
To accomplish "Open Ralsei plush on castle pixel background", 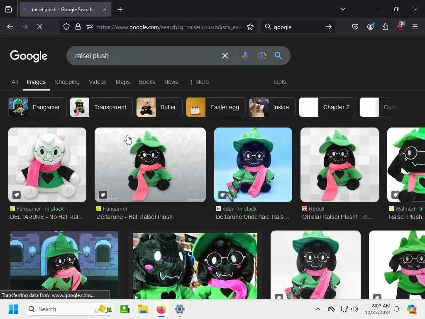I will point(64,265).
